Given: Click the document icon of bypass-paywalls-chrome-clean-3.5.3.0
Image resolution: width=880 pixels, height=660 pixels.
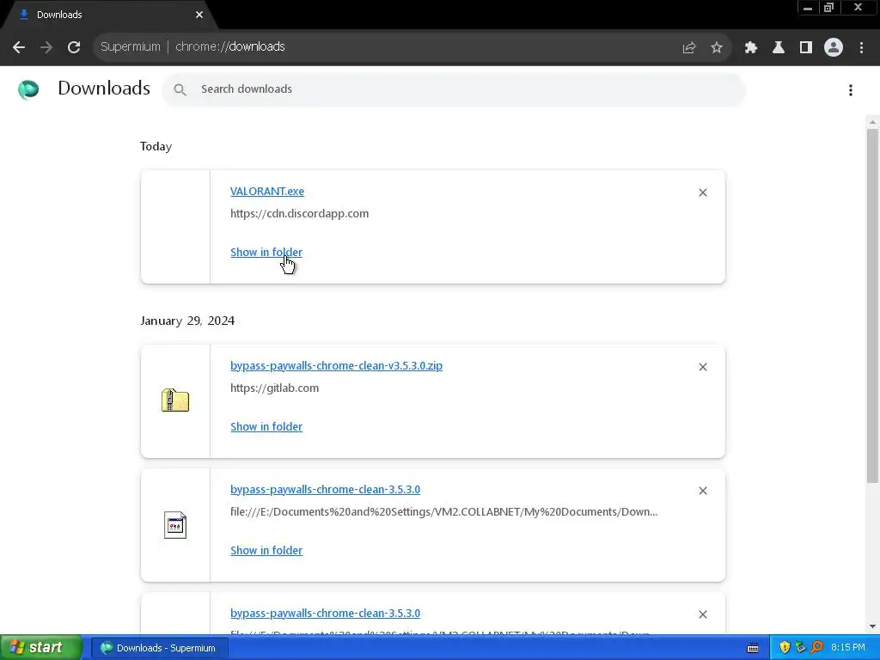Looking at the screenshot, I should pos(175,525).
